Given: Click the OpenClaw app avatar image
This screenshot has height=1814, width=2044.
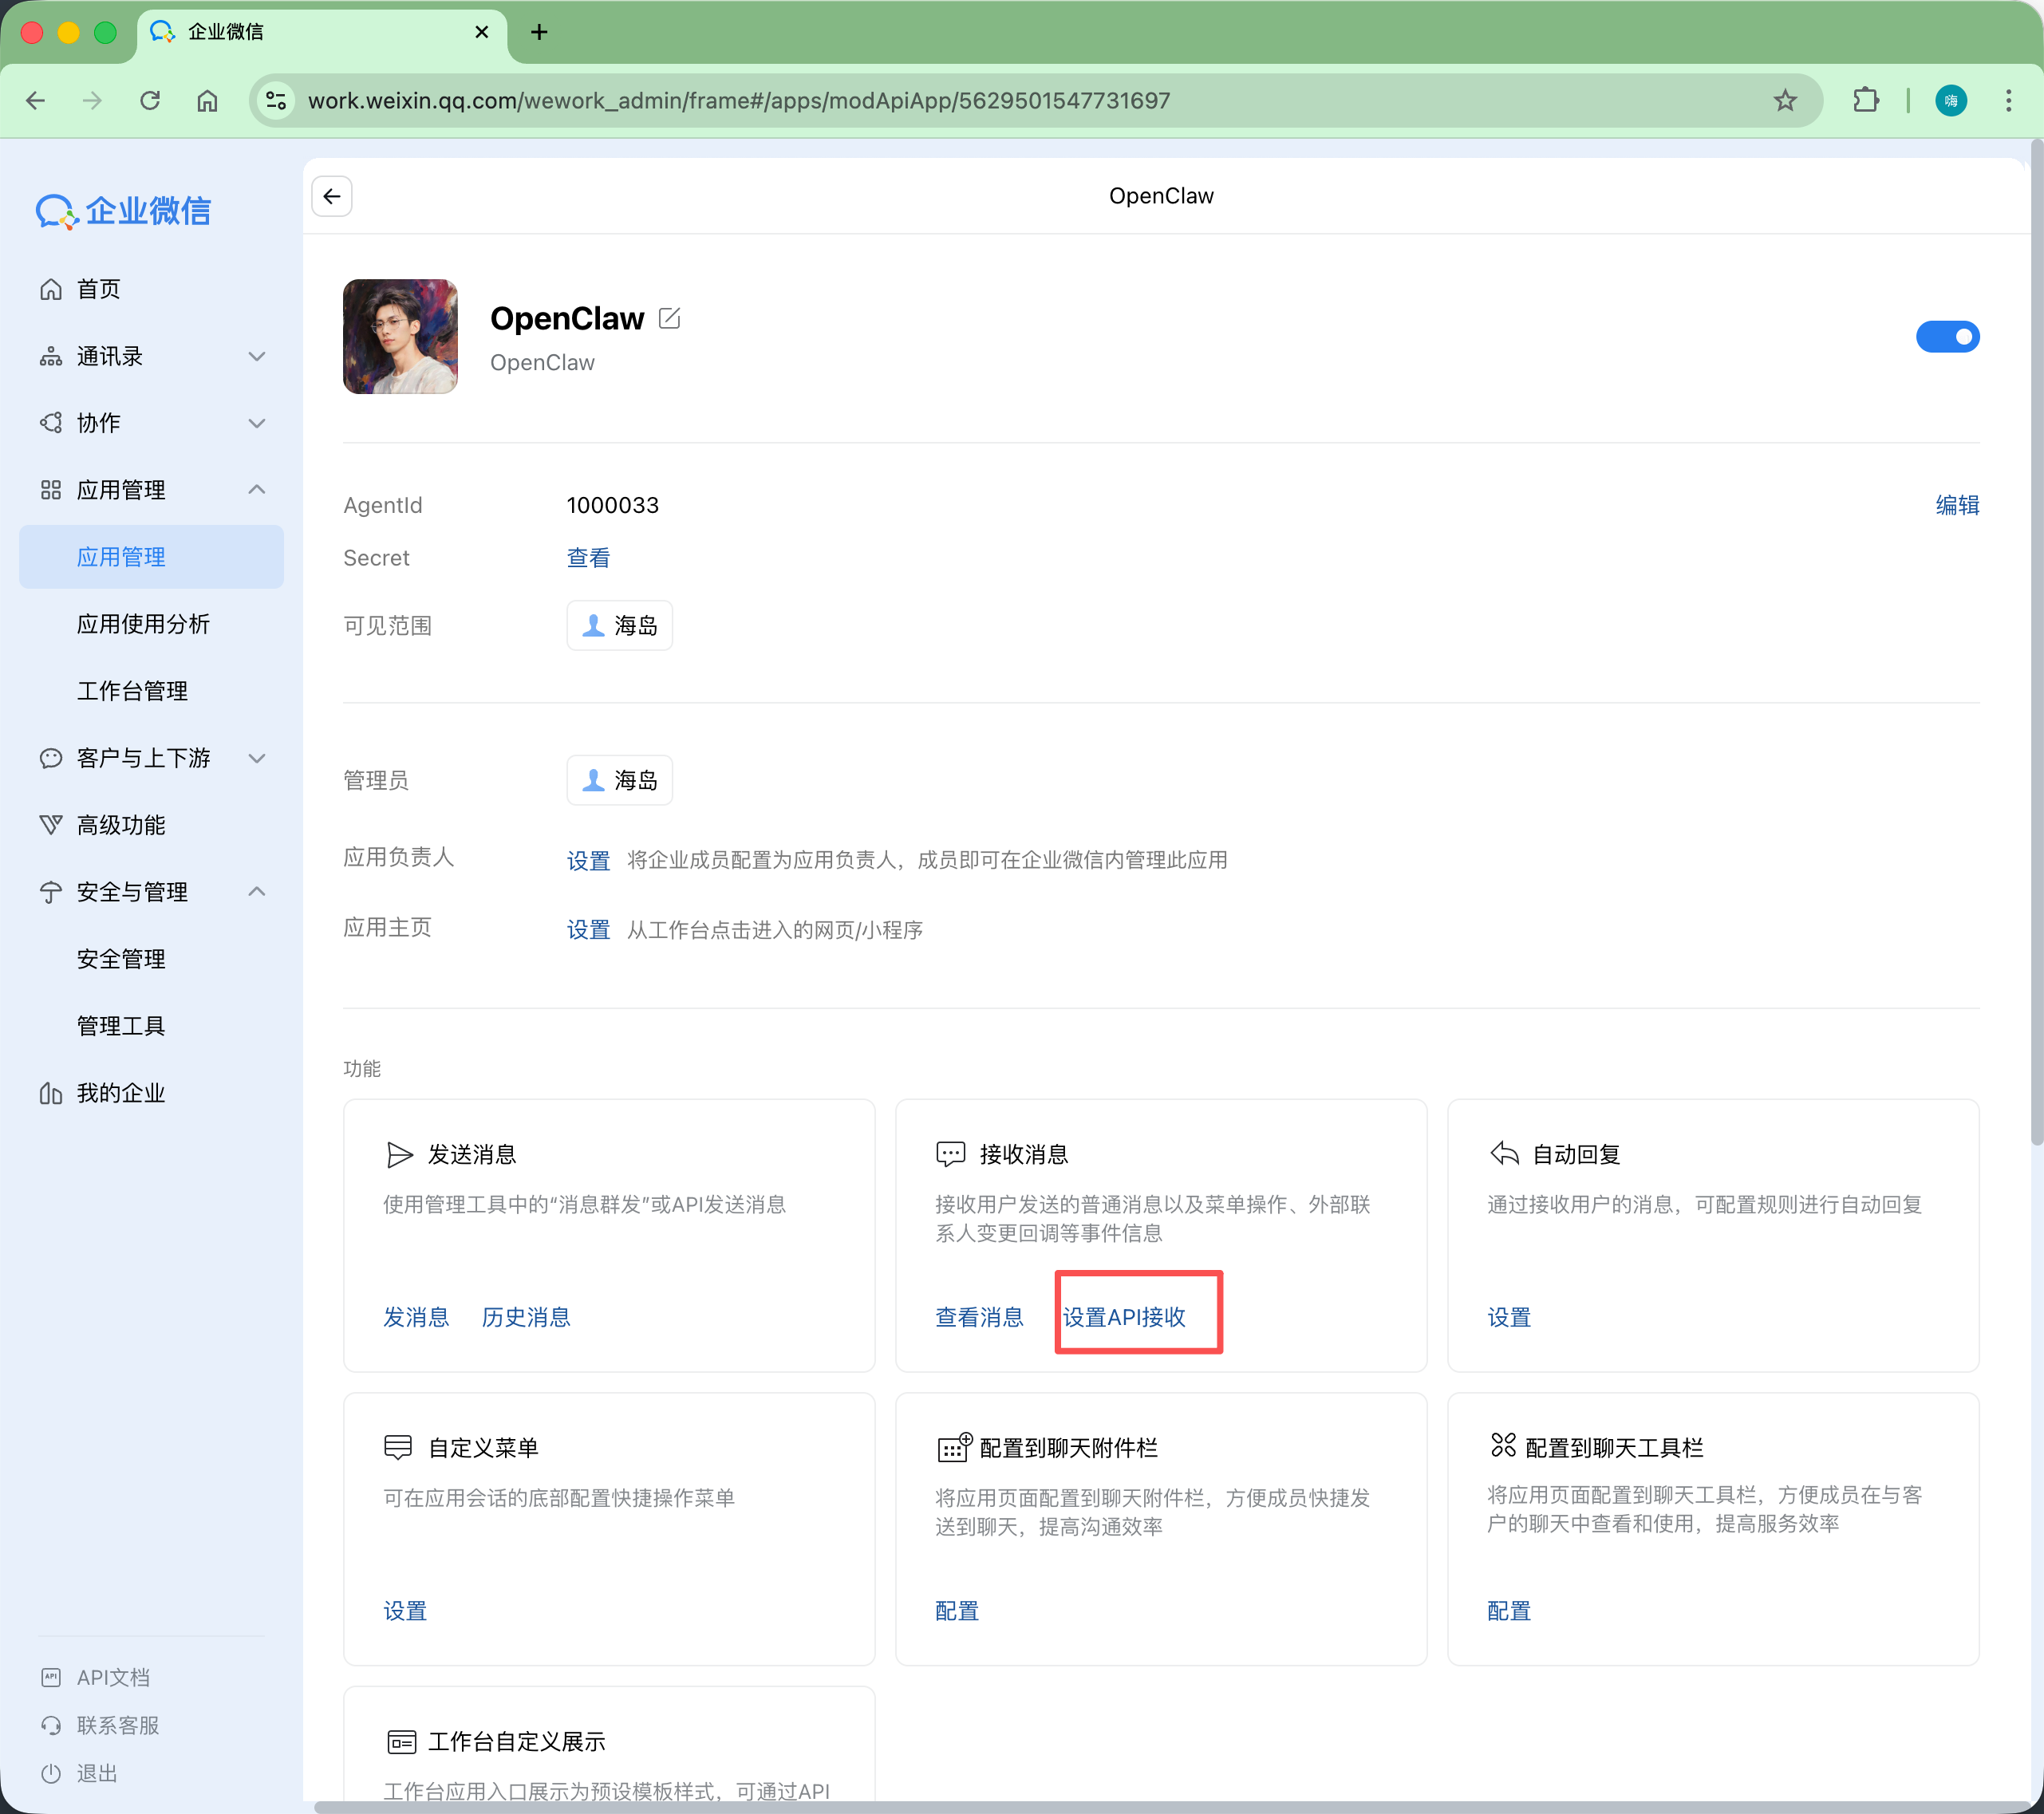Looking at the screenshot, I should pyautogui.click(x=400, y=336).
